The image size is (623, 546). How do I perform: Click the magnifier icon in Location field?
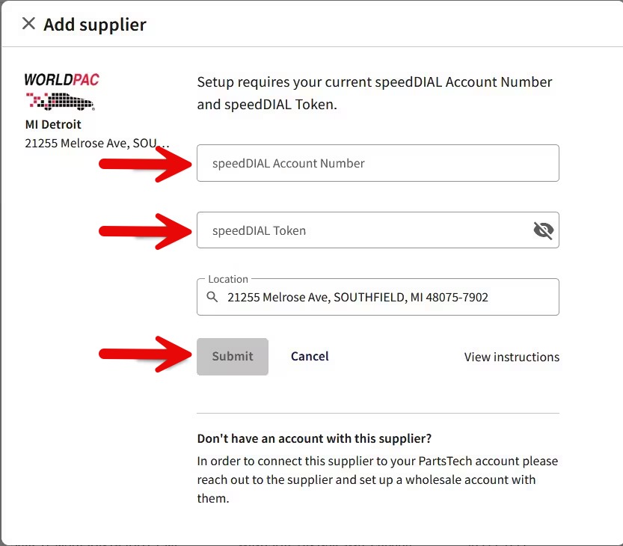[x=212, y=298]
